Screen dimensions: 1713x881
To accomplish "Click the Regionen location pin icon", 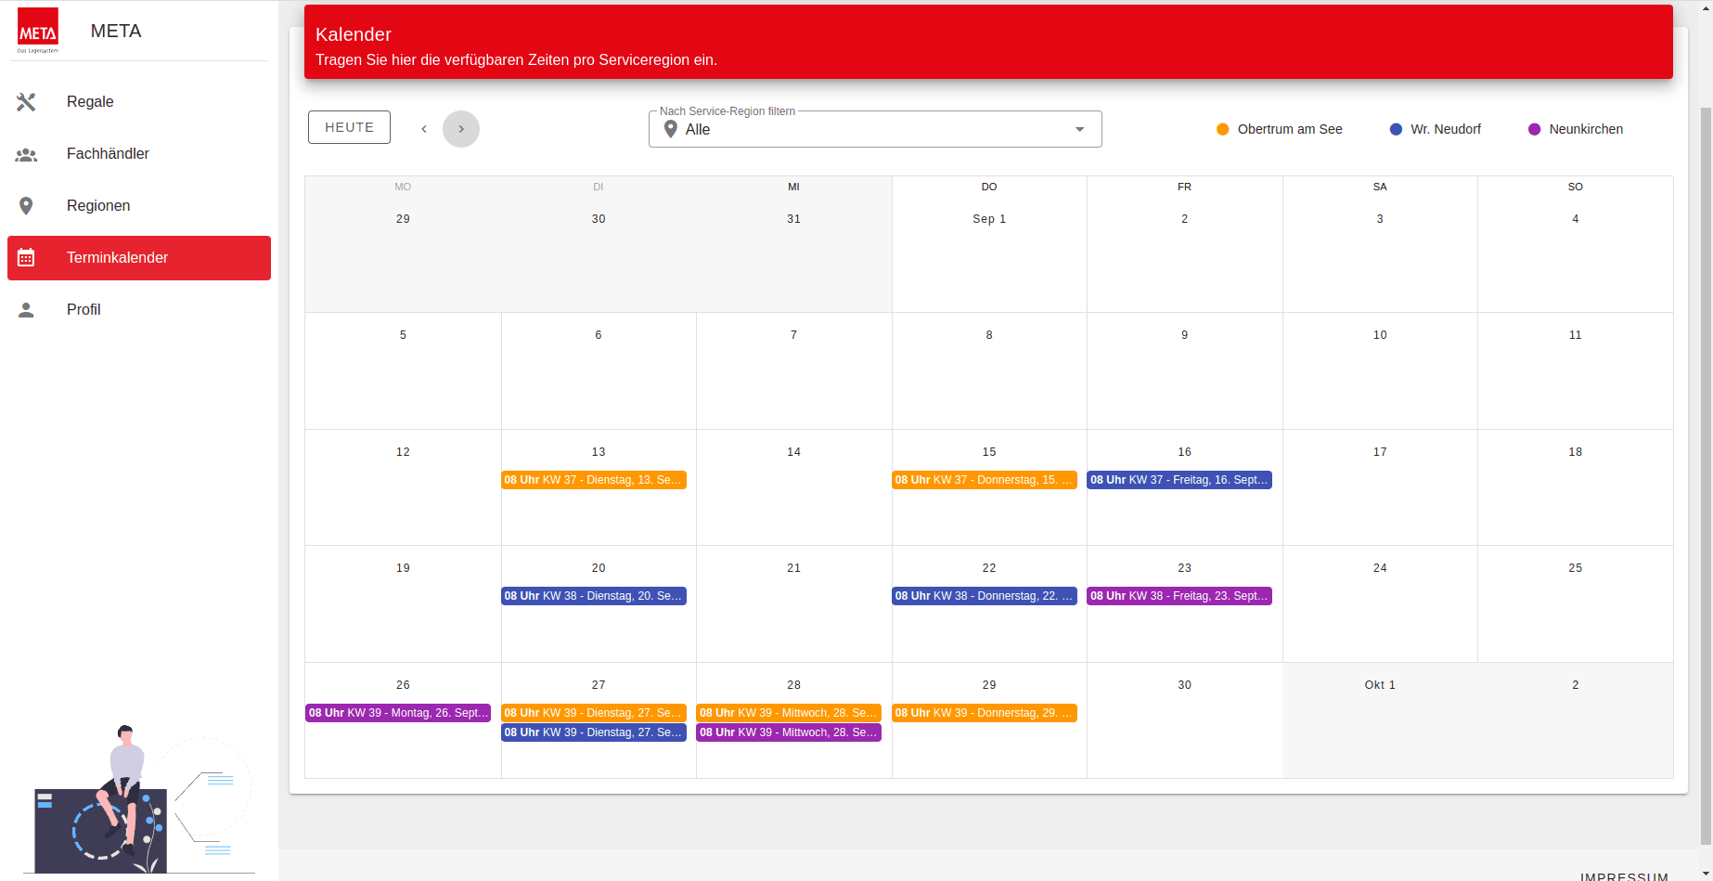I will (26, 206).
